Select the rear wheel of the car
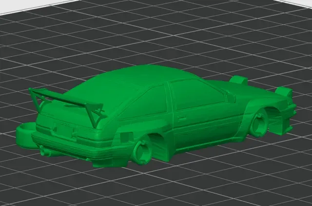Image resolution: width=312 pixels, height=206 pixels. point(142,151)
